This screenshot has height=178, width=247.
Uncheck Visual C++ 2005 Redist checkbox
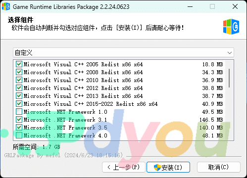click(19, 64)
